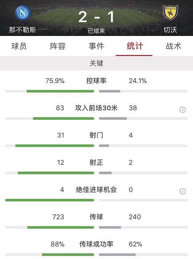Switch to the 阵容 tab
This screenshot has height=259, width=193.
(58, 46)
